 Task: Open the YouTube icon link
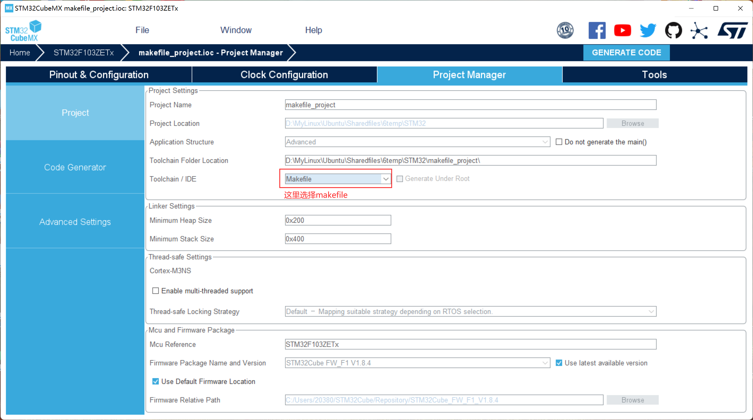[x=622, y=30]
